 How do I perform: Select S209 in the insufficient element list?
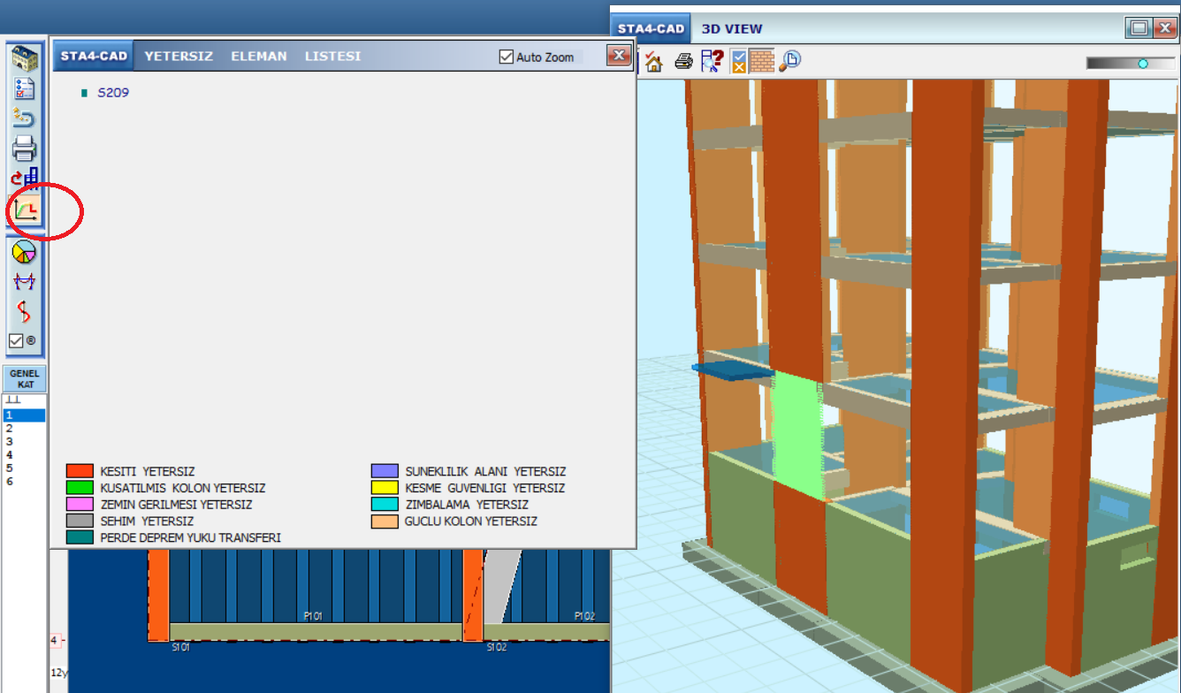tap(113, 92)
